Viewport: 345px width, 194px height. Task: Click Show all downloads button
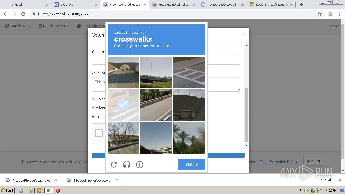(x=326, y=180)
